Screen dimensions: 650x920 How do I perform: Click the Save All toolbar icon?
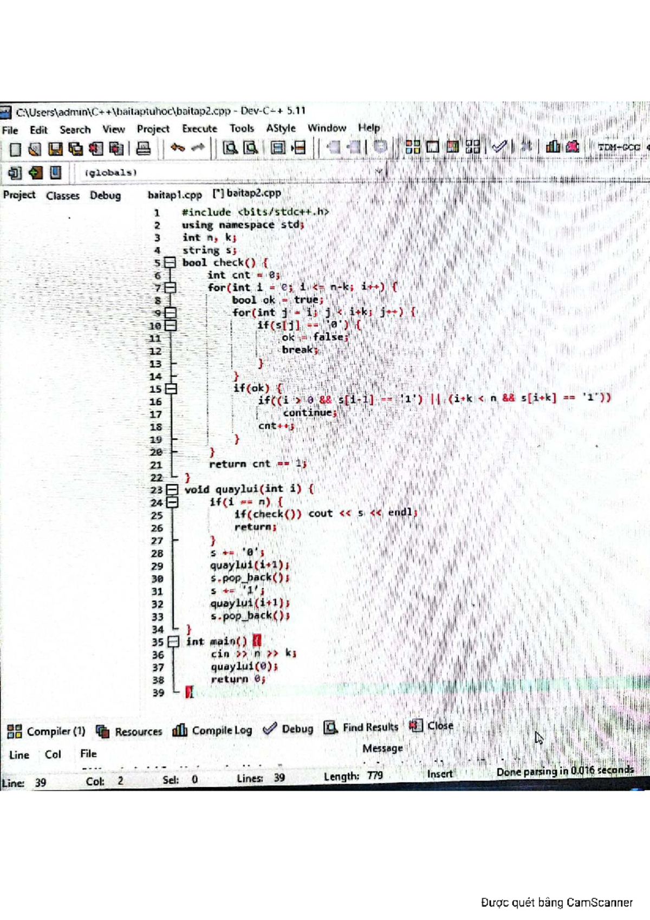(x=76, y=149)
